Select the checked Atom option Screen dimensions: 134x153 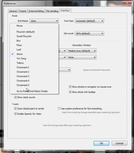tap(34, 54)
